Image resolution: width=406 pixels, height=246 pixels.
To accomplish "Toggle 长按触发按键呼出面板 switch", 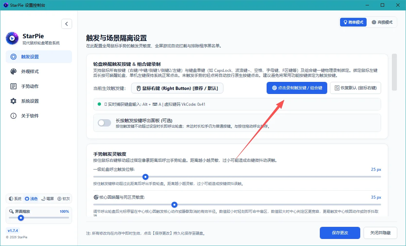I will (104, 123).
